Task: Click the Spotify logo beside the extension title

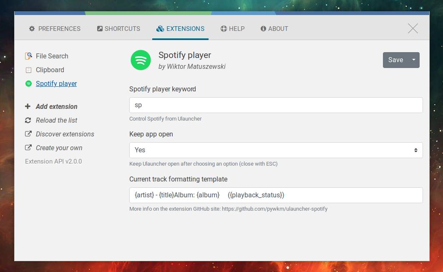Action: (141, 60)
